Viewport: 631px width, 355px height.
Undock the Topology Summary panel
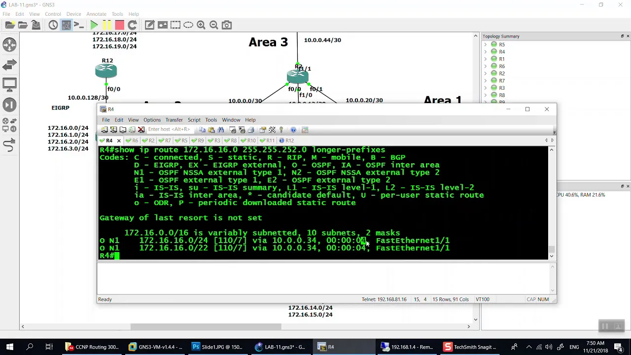pos(622,36)
